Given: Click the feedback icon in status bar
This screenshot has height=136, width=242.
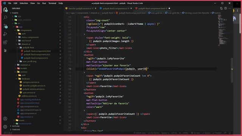Looking at the screenshot, I should click(225, 133).
